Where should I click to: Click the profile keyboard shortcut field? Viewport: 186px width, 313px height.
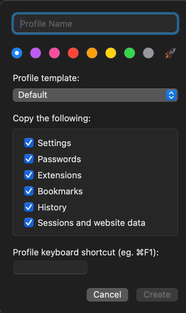click(50, 267)
